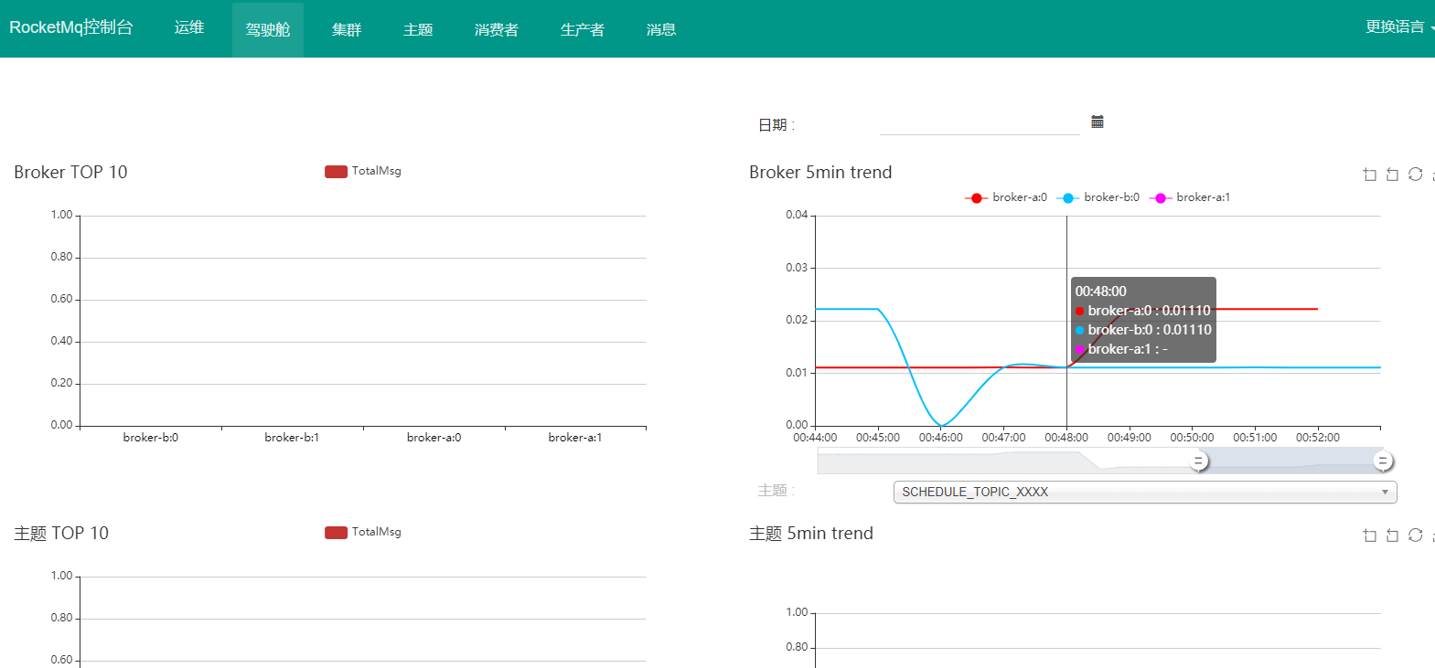Click the broker-a:1 x-axis label in Broker TOP 10
The height and width of the screenshot is (668, 1435).
point(575,438)
